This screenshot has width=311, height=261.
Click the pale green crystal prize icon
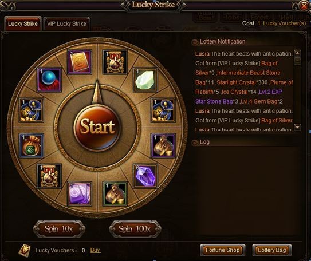coord(145,80)
